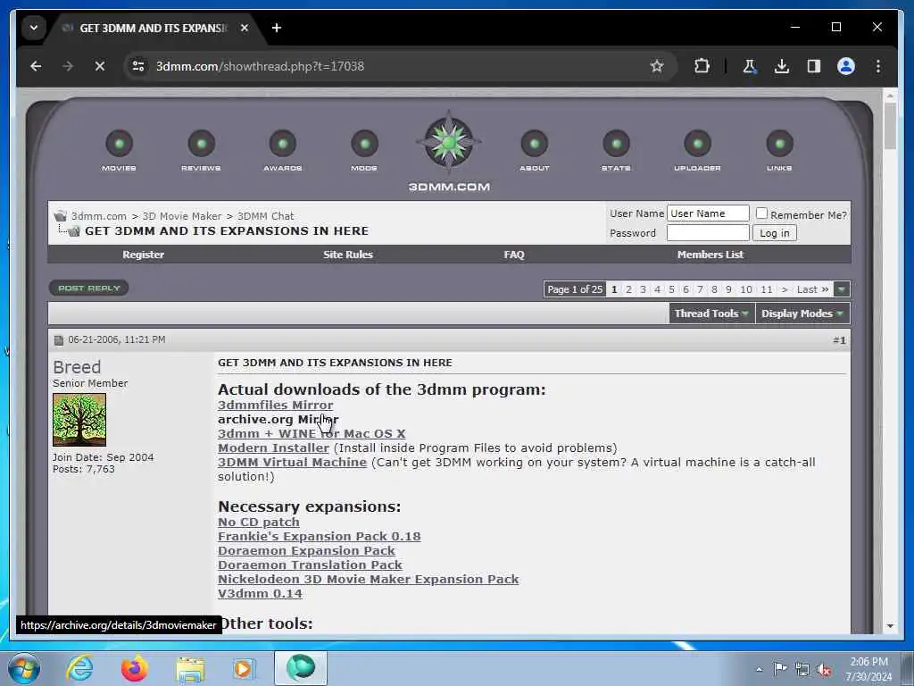
Task: Open the V3dmm 0.14 link
Action: tap(260, 593)
